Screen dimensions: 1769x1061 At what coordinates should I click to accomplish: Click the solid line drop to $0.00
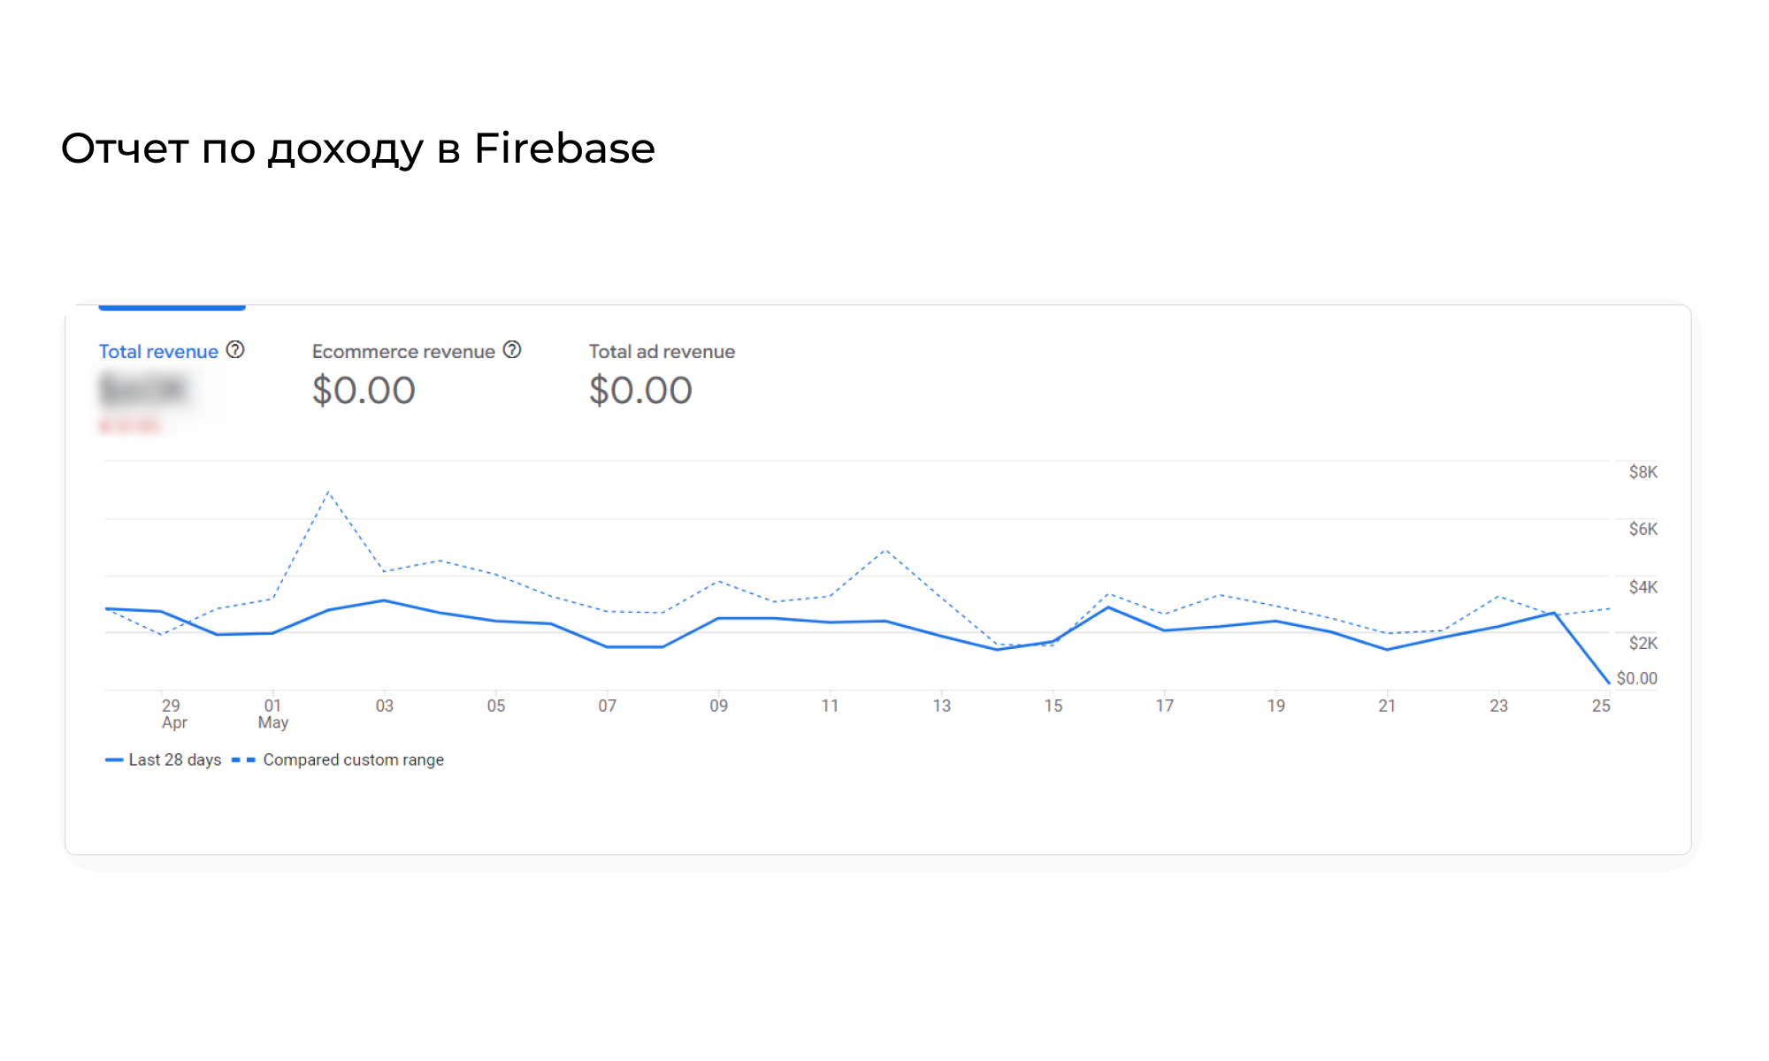[x=1608, y=683]
